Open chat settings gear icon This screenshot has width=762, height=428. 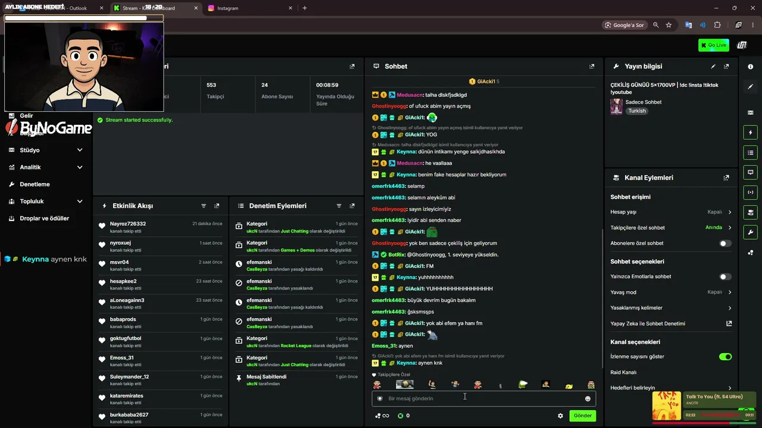pos(560,416)
